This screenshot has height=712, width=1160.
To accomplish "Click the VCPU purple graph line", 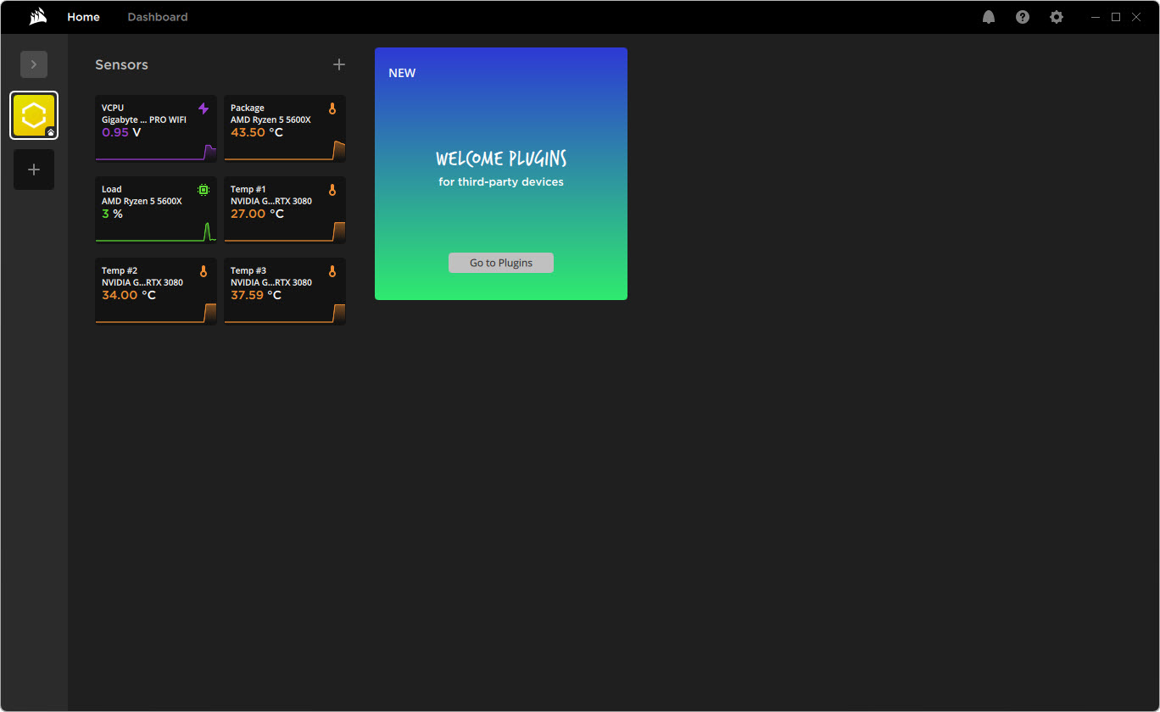I will pyautogui.click(x=156, y=153).
